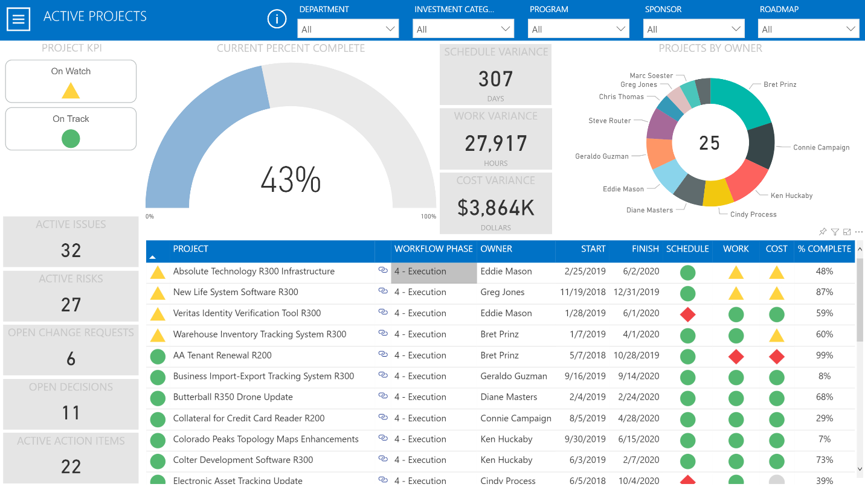865x487 pixels.
Task: Sort table by WORKFLOW PHASE column header
Action: [x=434, y=249]
